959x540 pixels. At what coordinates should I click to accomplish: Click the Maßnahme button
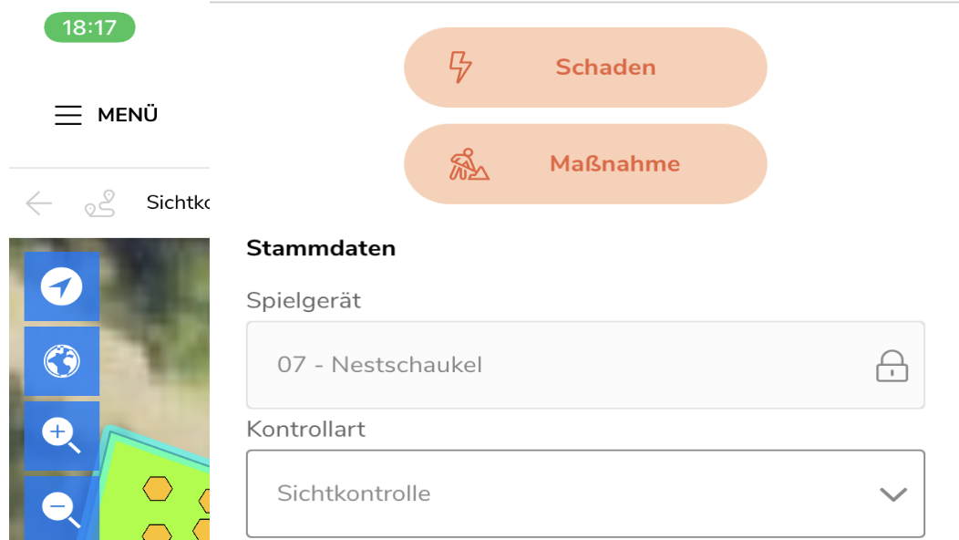585,164
